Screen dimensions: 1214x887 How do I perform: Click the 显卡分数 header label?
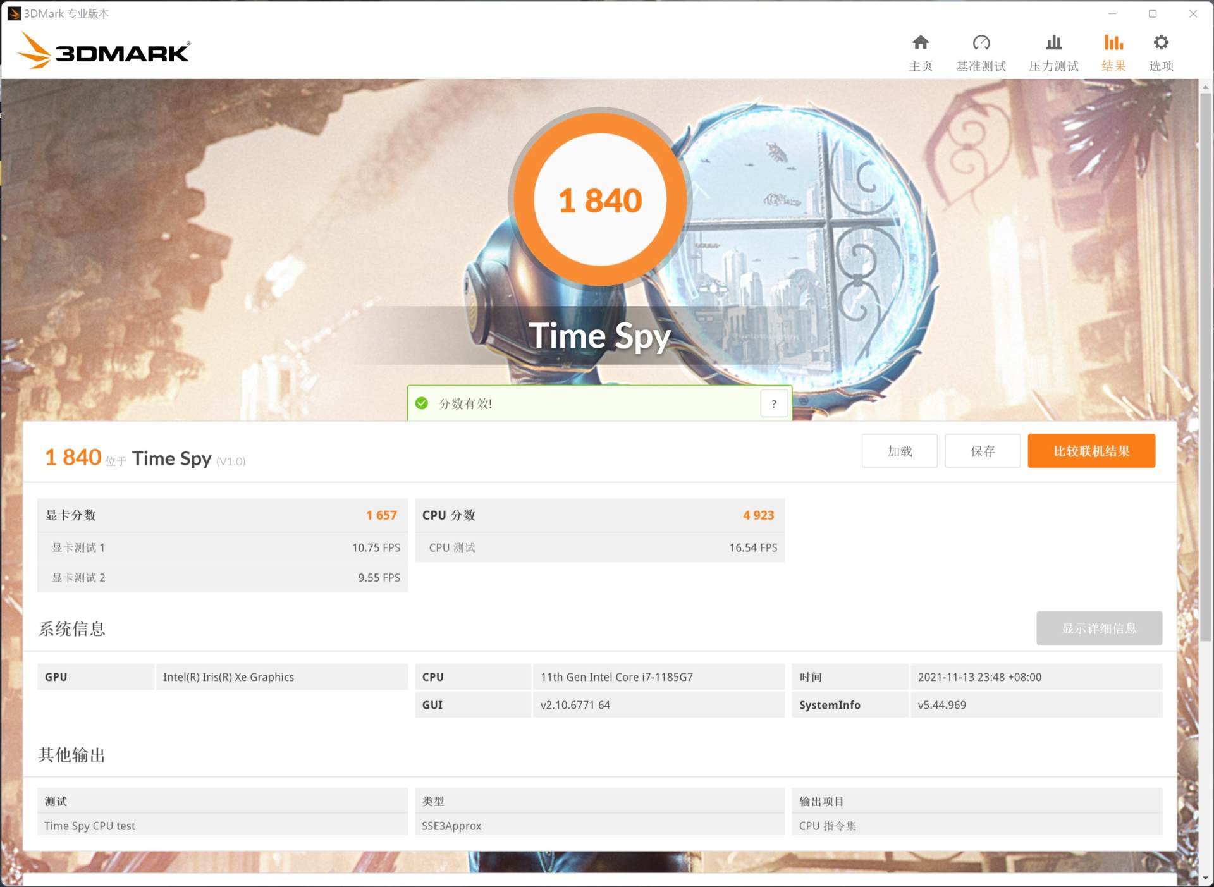click(71, 515)
